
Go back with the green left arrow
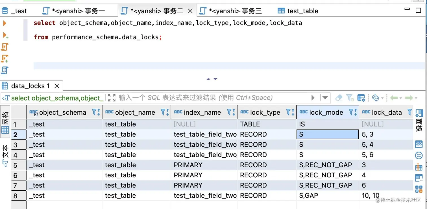click(x=394, y=98)
